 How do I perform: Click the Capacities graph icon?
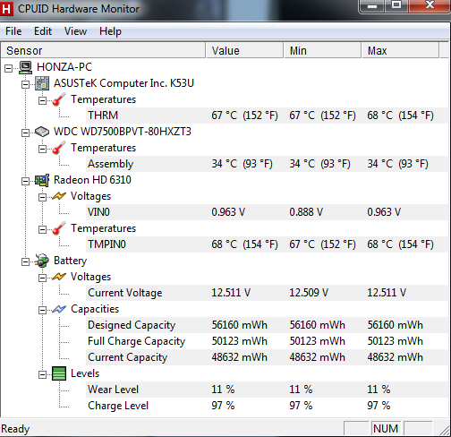click(x=59, y=309)
